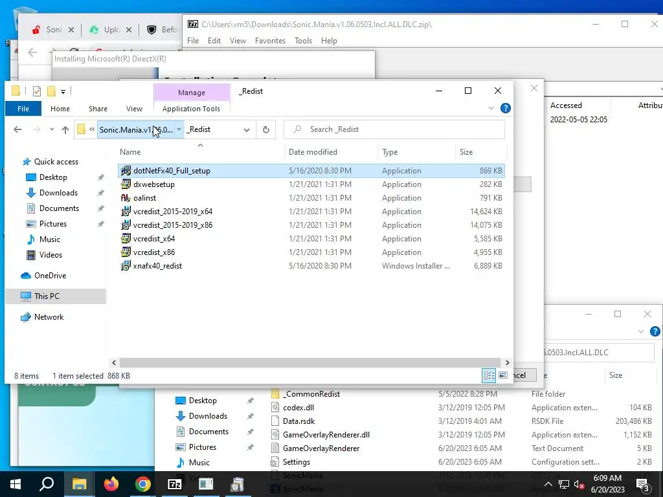Image resolution: width=663 pixels, height=497 pixels.
Task: Open 7-Zip Tools menu
Action: pyautogui.click(x=303, y=41)
